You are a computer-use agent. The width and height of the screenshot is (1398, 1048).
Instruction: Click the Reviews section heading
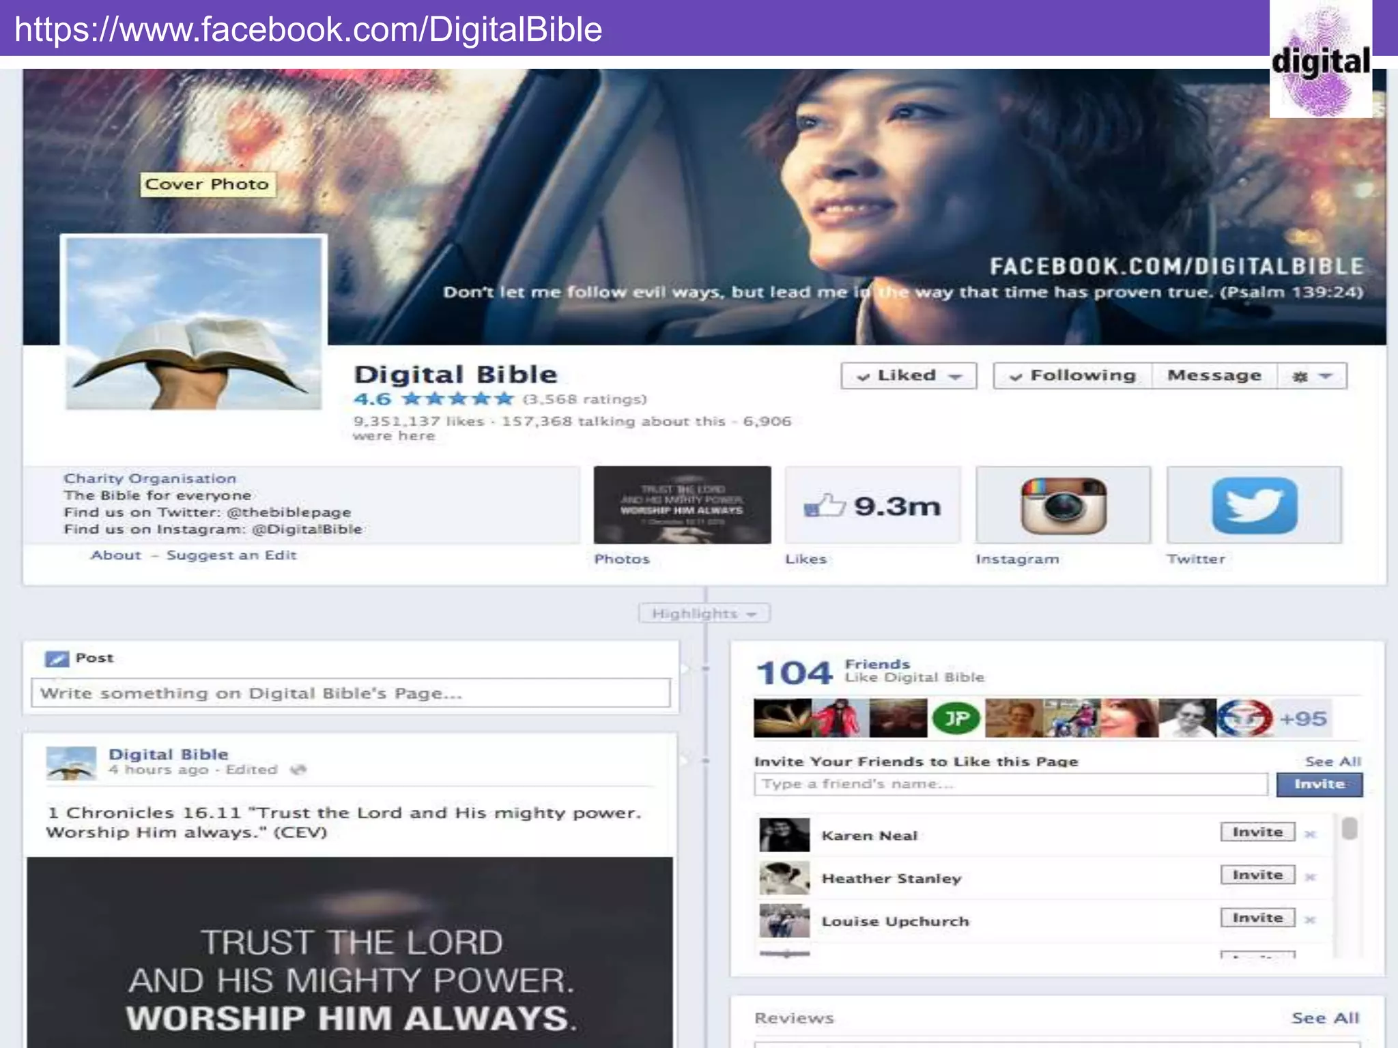pos(794,1019)
